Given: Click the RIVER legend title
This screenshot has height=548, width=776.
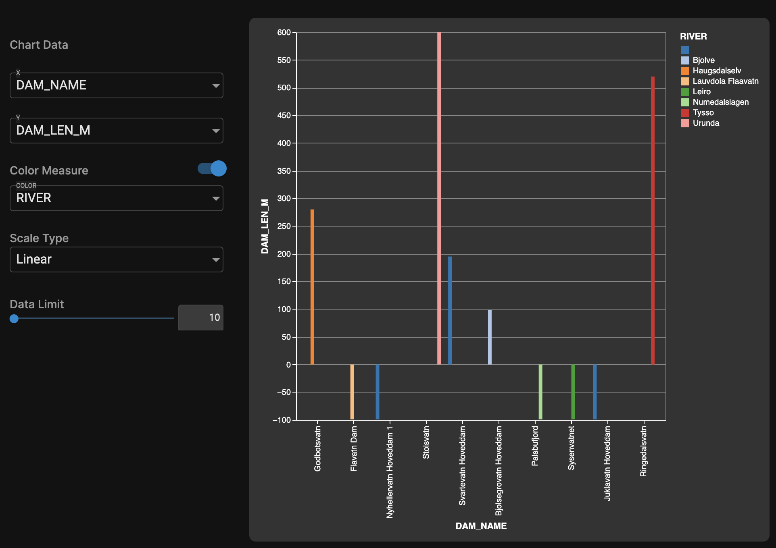Looking at the screenshot, I should tap(693, 36).
